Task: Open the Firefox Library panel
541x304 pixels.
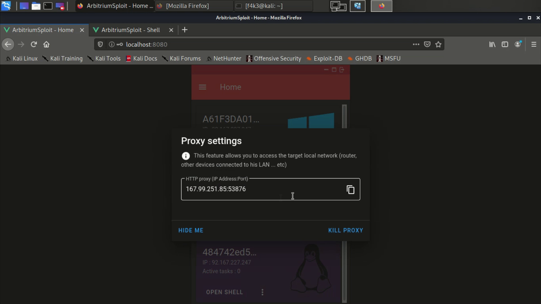Action: coord(492,44)
